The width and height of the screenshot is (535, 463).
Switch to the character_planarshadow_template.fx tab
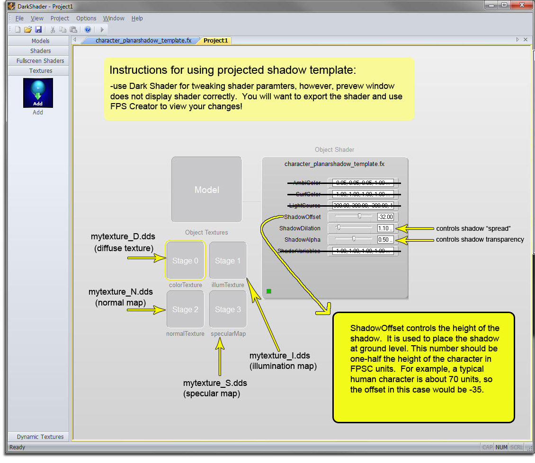click(x=143, y=41)
